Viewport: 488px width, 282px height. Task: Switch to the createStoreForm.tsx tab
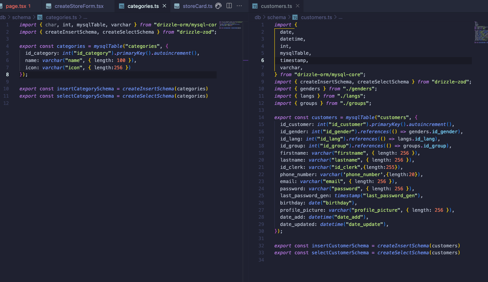coord(80,6)
